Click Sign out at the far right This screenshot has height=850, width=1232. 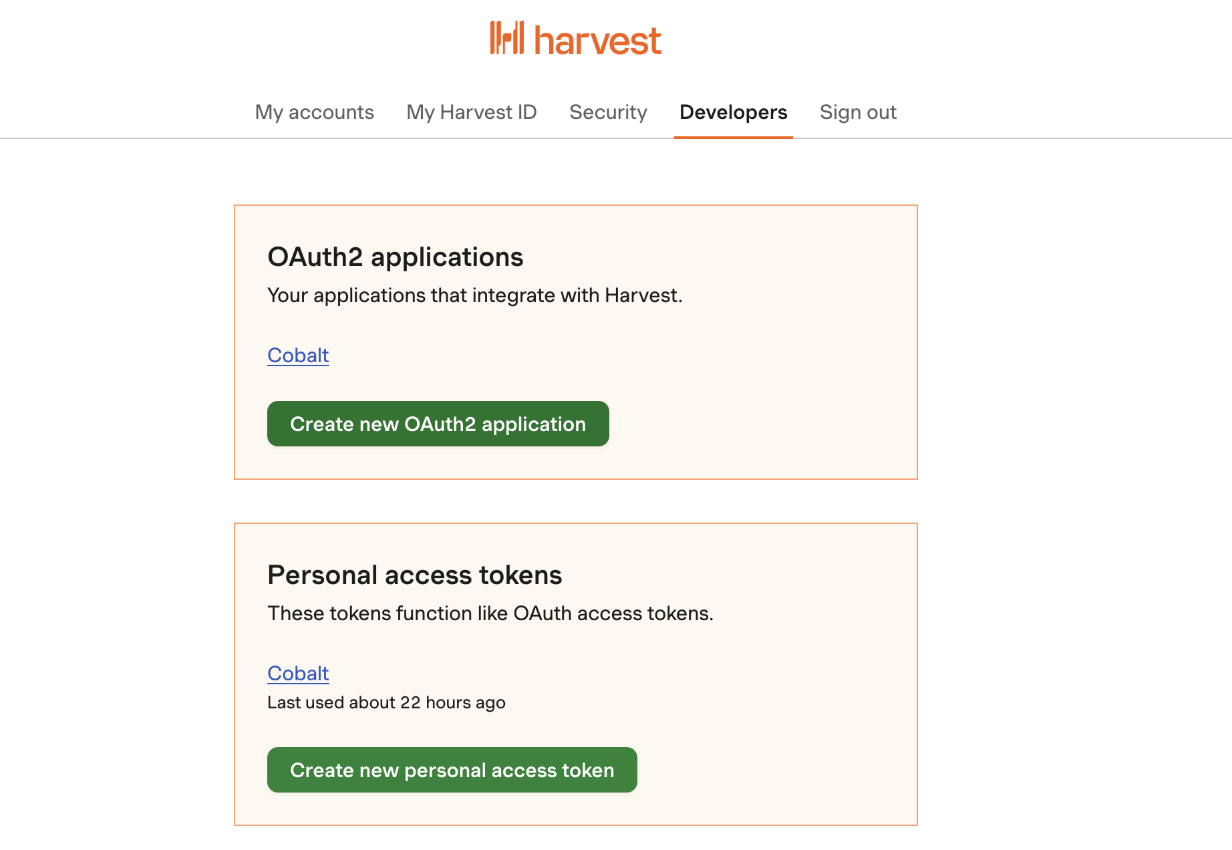click(x=859, y=112)
